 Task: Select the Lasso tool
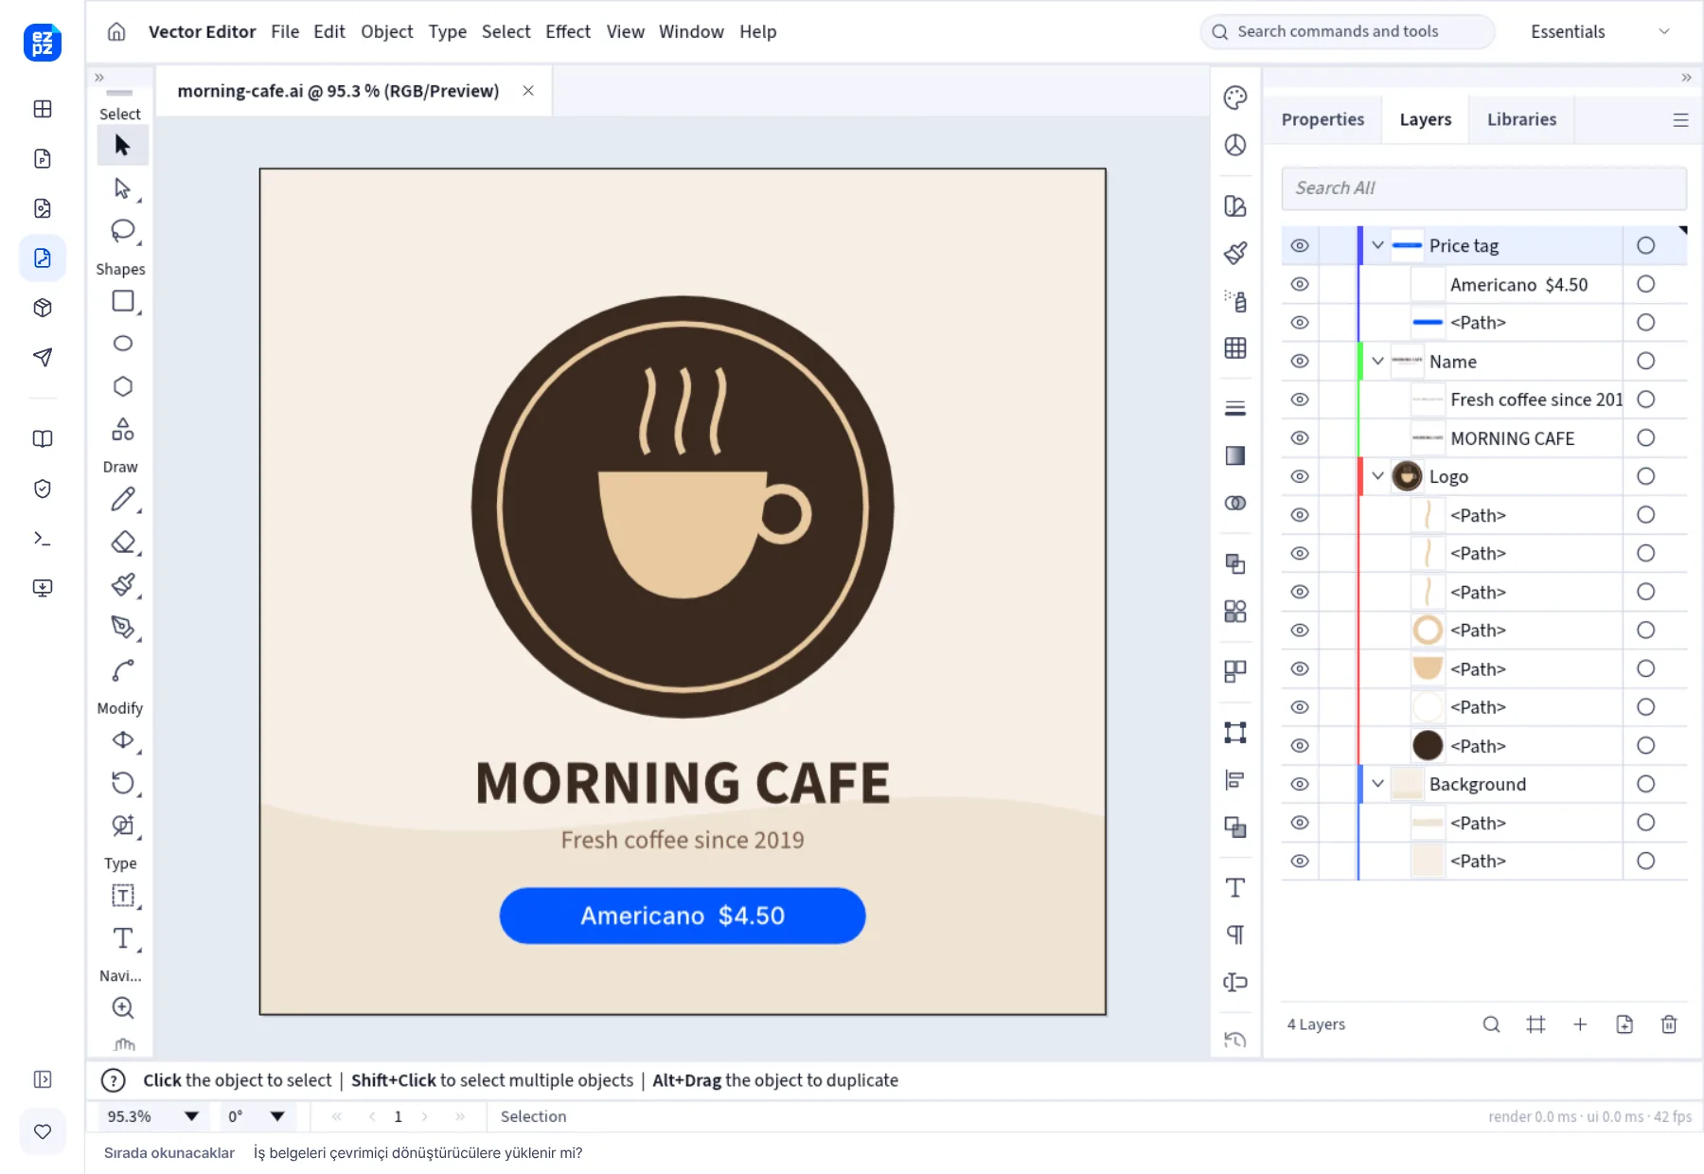coord(122,231)
